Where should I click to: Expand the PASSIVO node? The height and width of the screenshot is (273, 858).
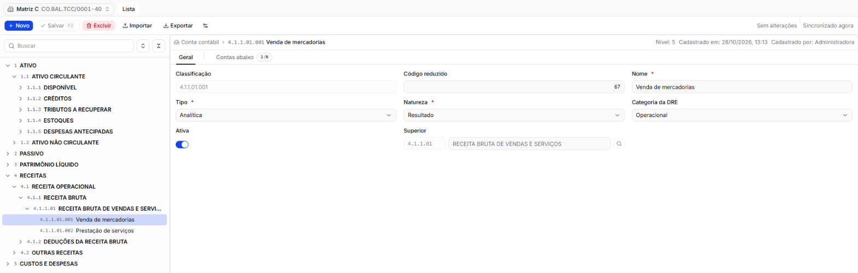tap(8, 154)
